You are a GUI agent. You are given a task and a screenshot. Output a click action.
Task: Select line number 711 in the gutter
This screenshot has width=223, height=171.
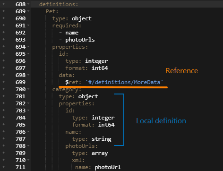[20, 167]
